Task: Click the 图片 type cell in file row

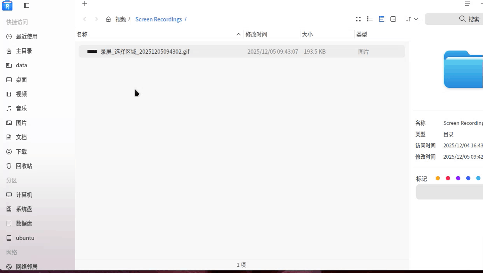Action: click(364, 51)
